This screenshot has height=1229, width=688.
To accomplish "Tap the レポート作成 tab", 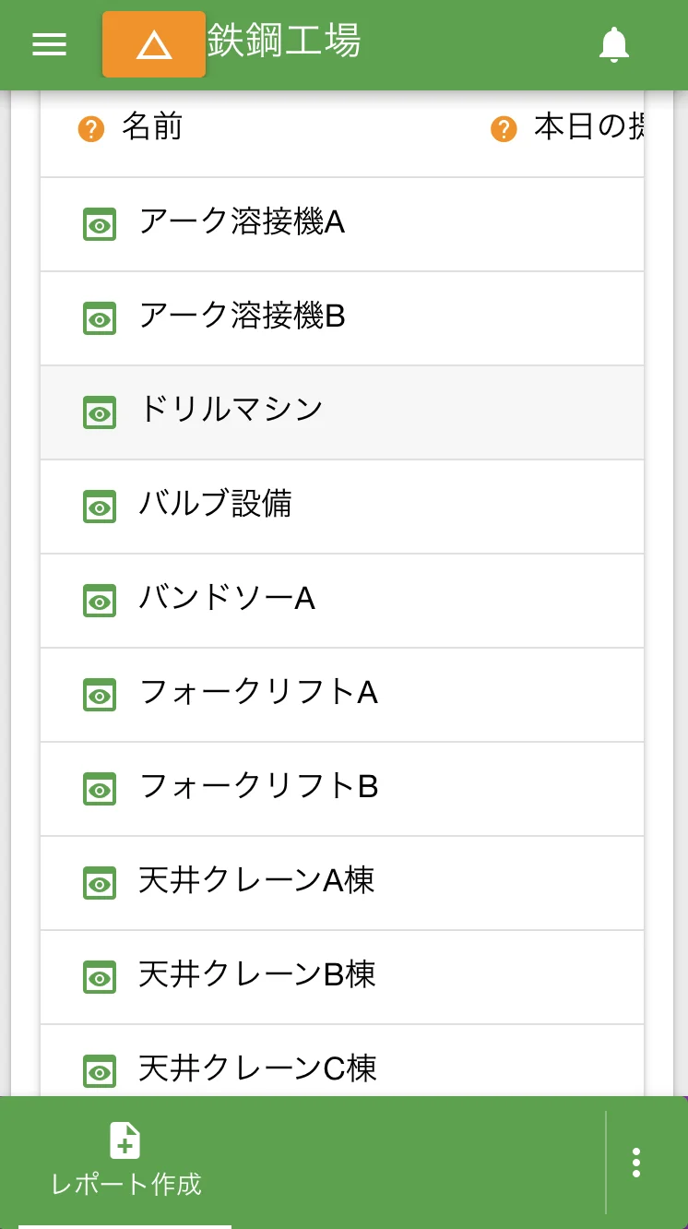I will click(x=125, y=1161).
